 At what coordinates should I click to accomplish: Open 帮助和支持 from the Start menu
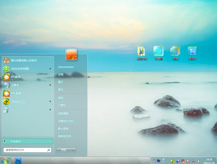coord(65,136)
